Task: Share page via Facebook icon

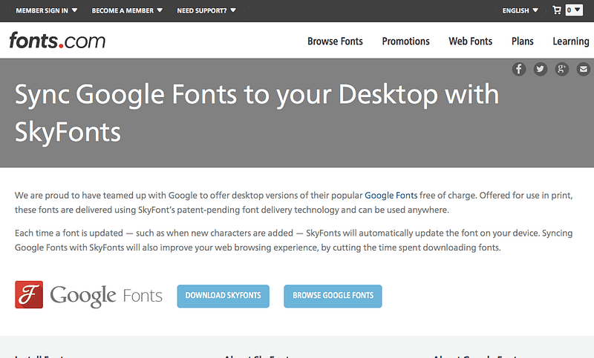Action: (519, 69)
